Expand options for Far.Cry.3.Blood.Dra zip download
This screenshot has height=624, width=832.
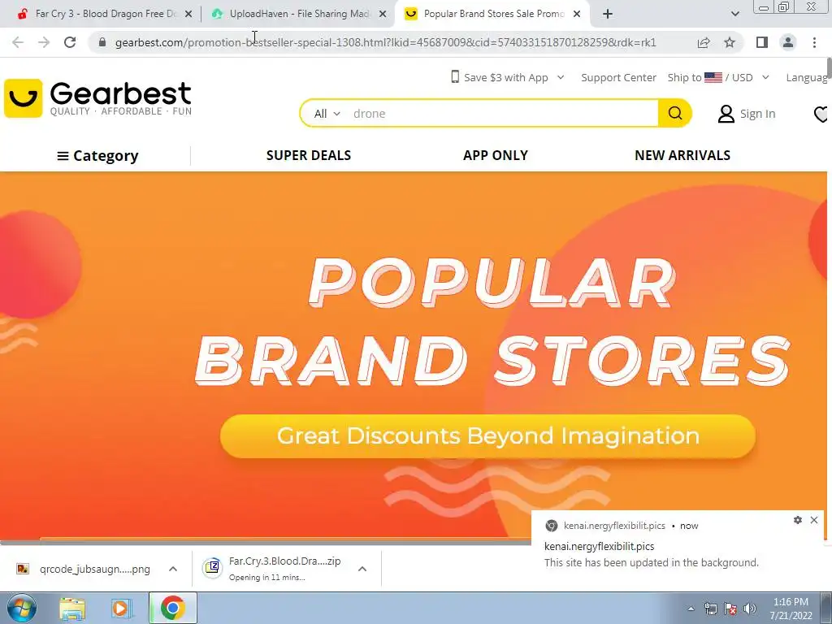click(362, 569)
